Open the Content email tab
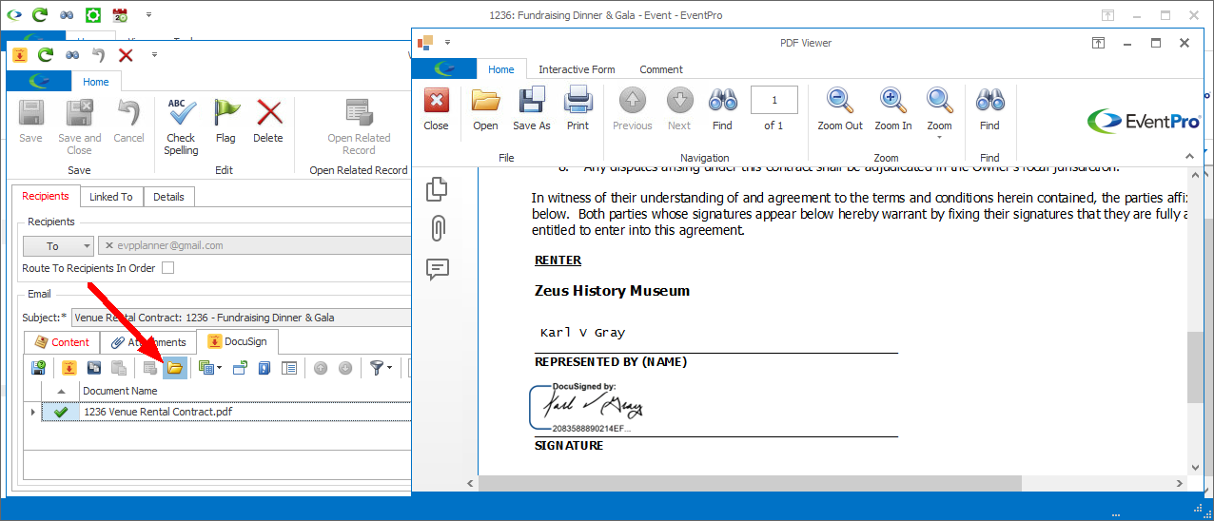 pos(63,342)
